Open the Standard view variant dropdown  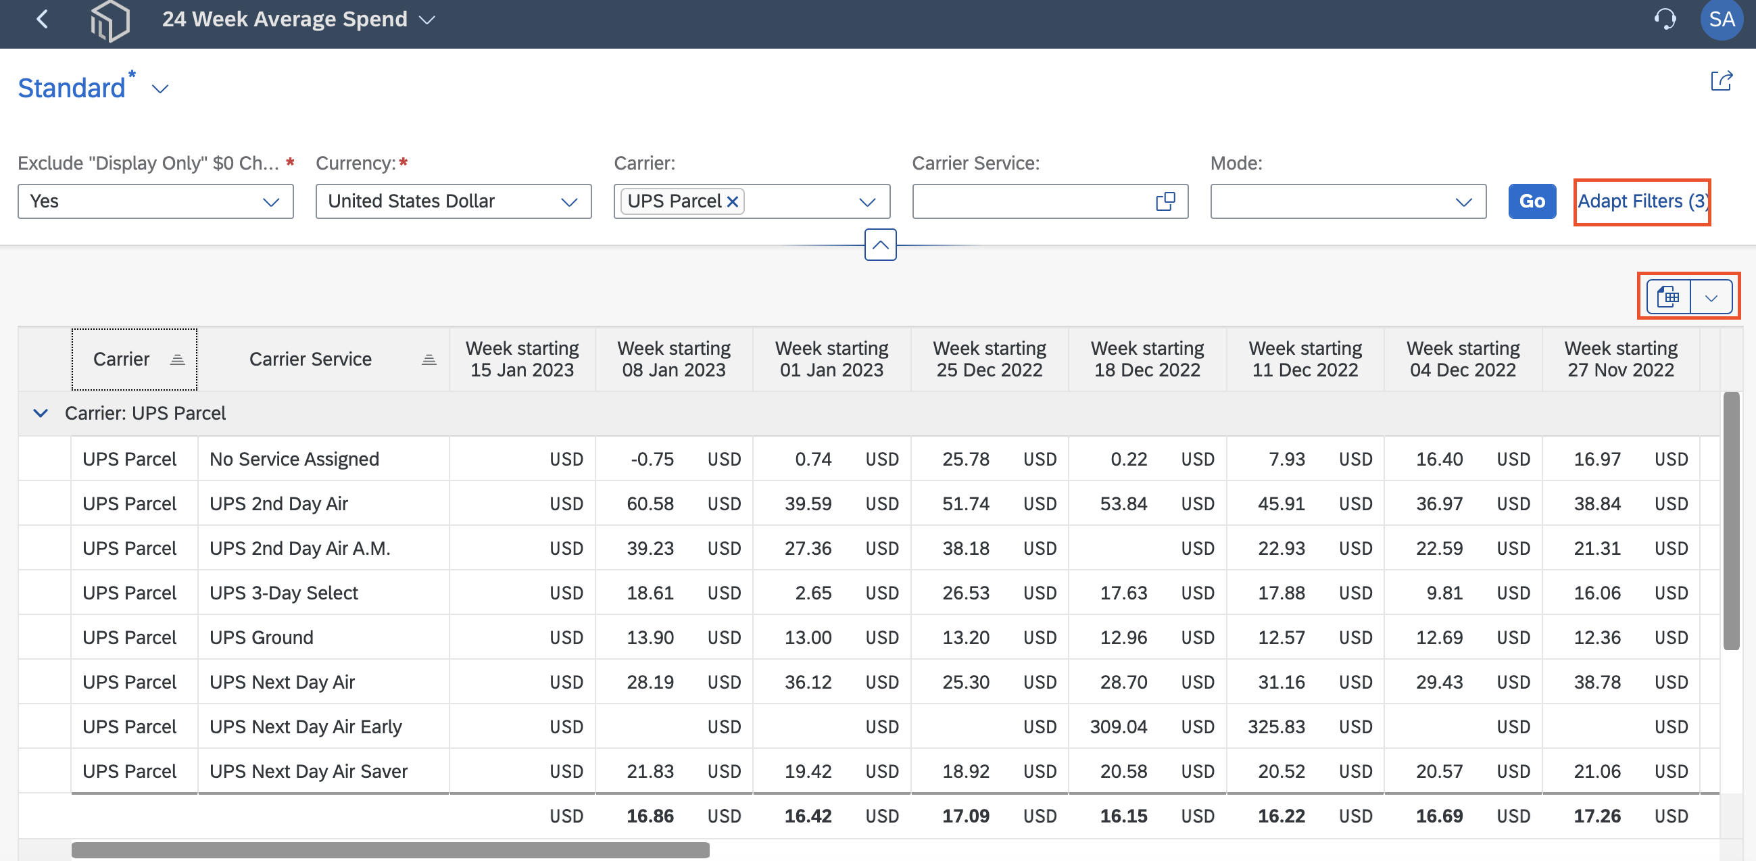point(160,89)
